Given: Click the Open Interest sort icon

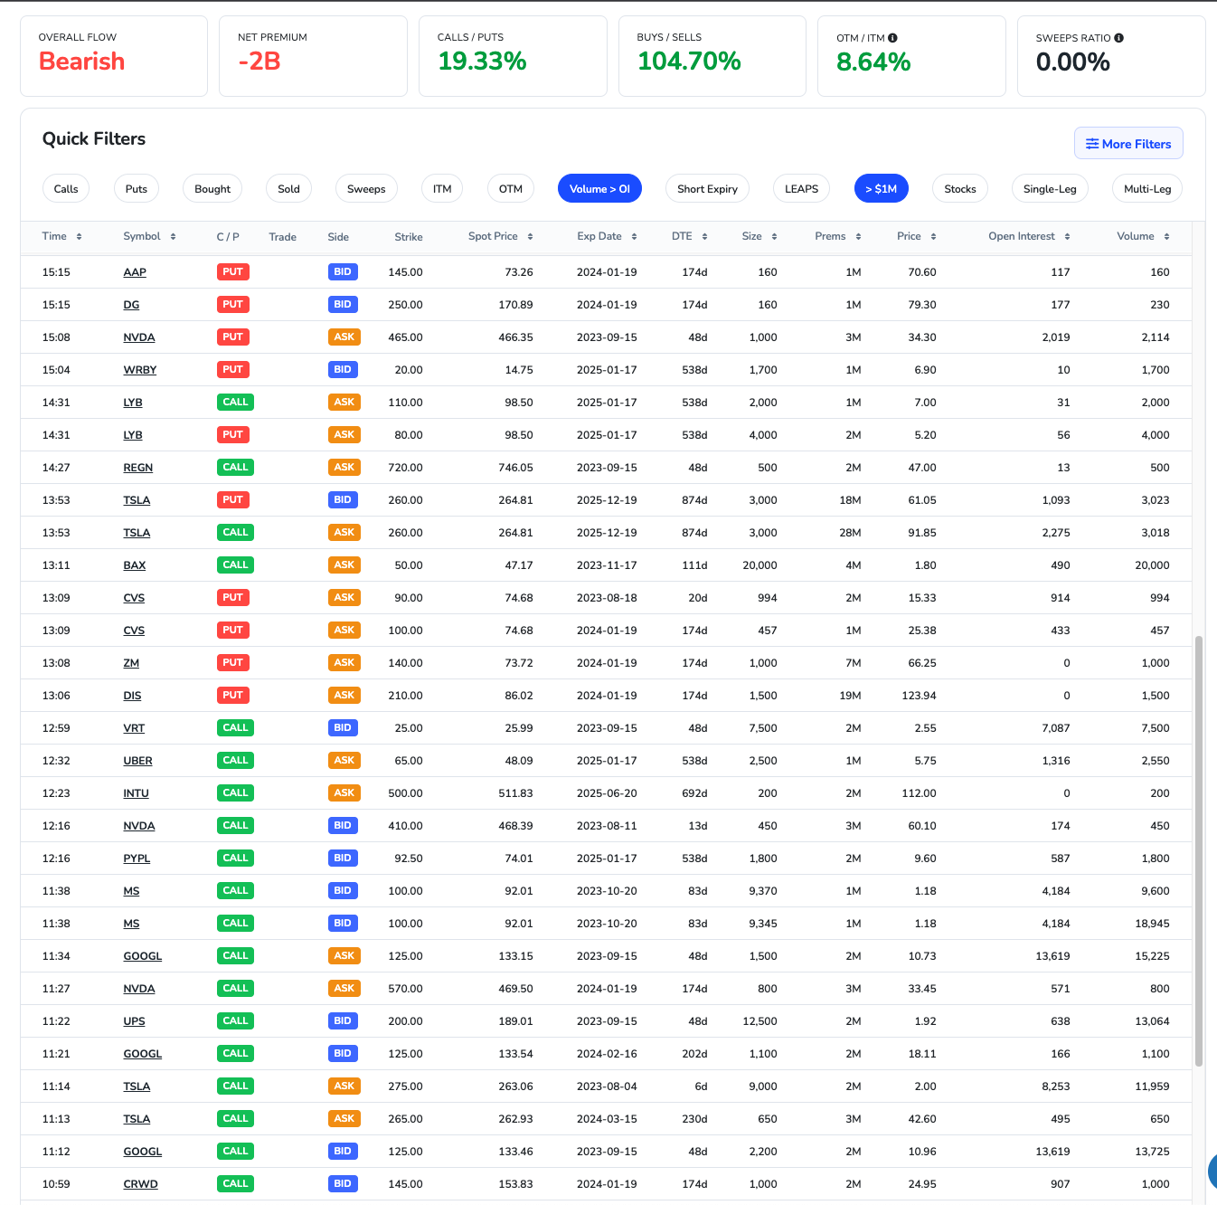Looking at the screenshot, I should [x=1065, y=236].
